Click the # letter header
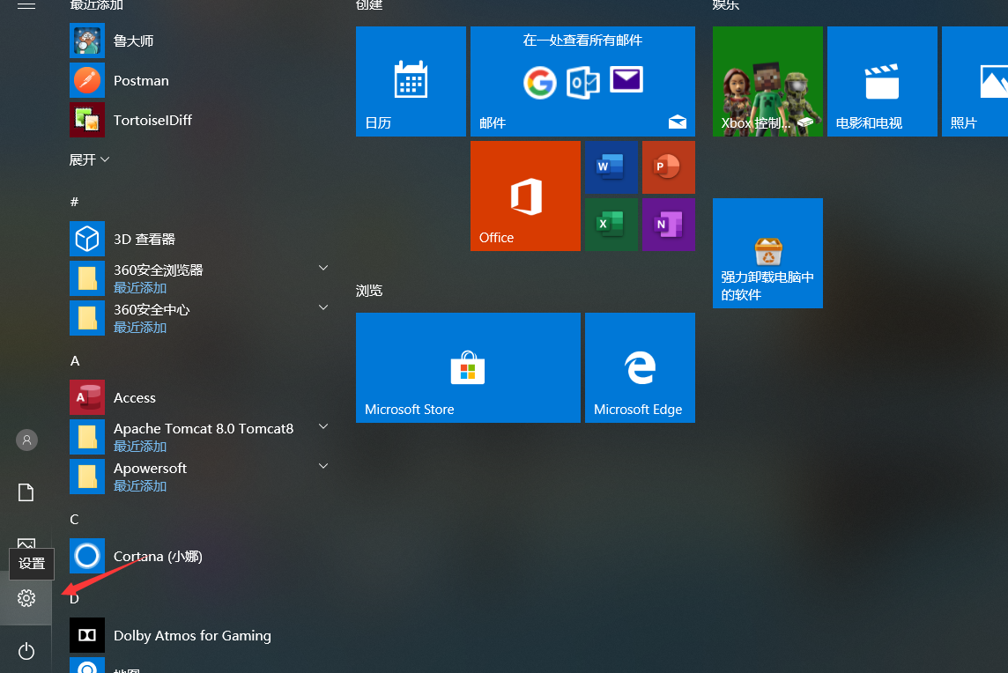The image size is (1008, 673). [75, 202]
